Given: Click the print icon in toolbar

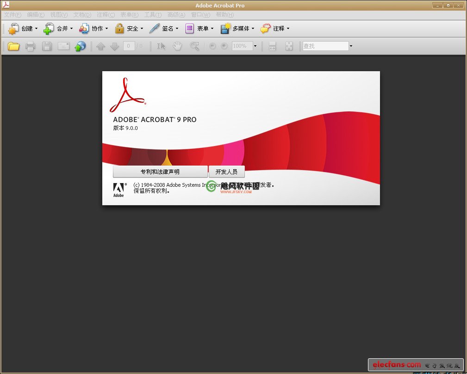Looking at the screenshot, I should pyautogui.click(x=31, y=46).
